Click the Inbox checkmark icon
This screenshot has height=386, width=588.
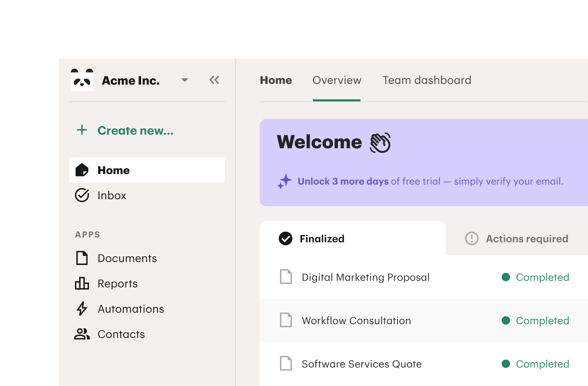tap(82, 195)
